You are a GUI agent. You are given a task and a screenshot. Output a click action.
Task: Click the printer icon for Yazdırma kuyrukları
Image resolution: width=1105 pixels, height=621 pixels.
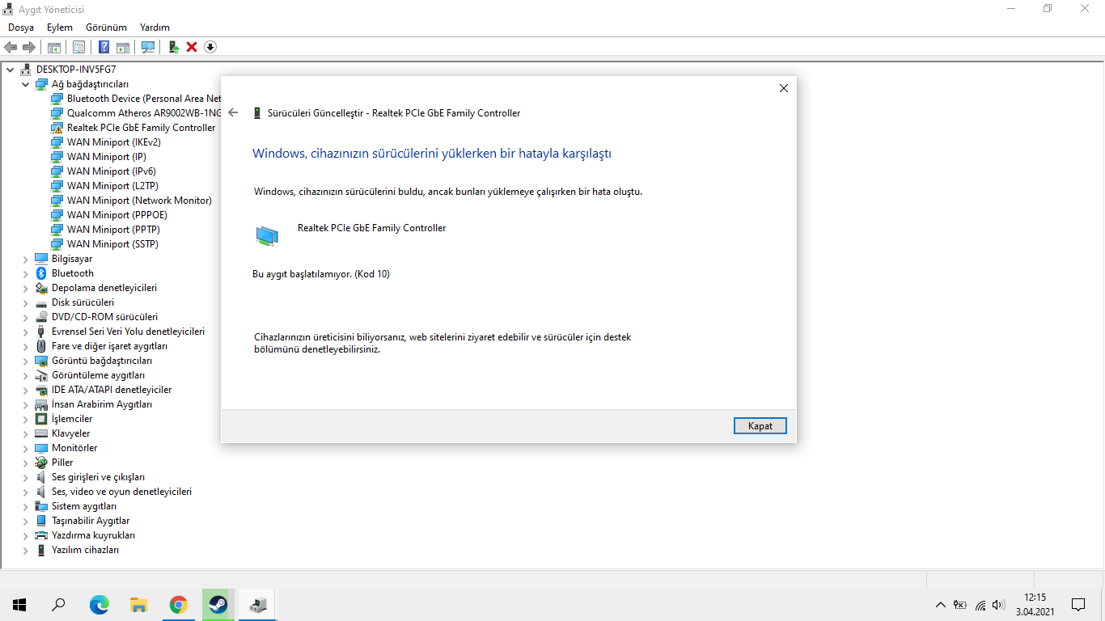(x=41, y=535)
